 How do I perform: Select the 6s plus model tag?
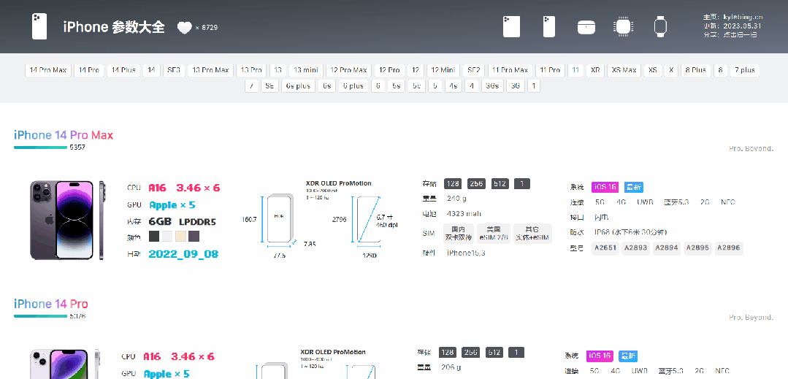[x=298, y=86]
